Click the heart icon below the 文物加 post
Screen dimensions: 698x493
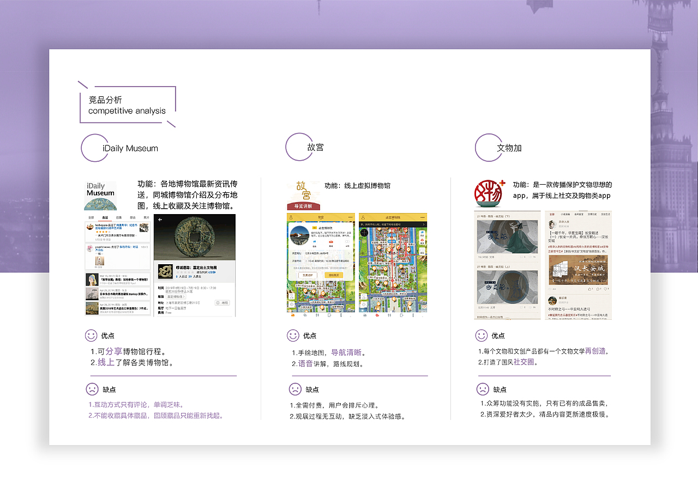606,288
